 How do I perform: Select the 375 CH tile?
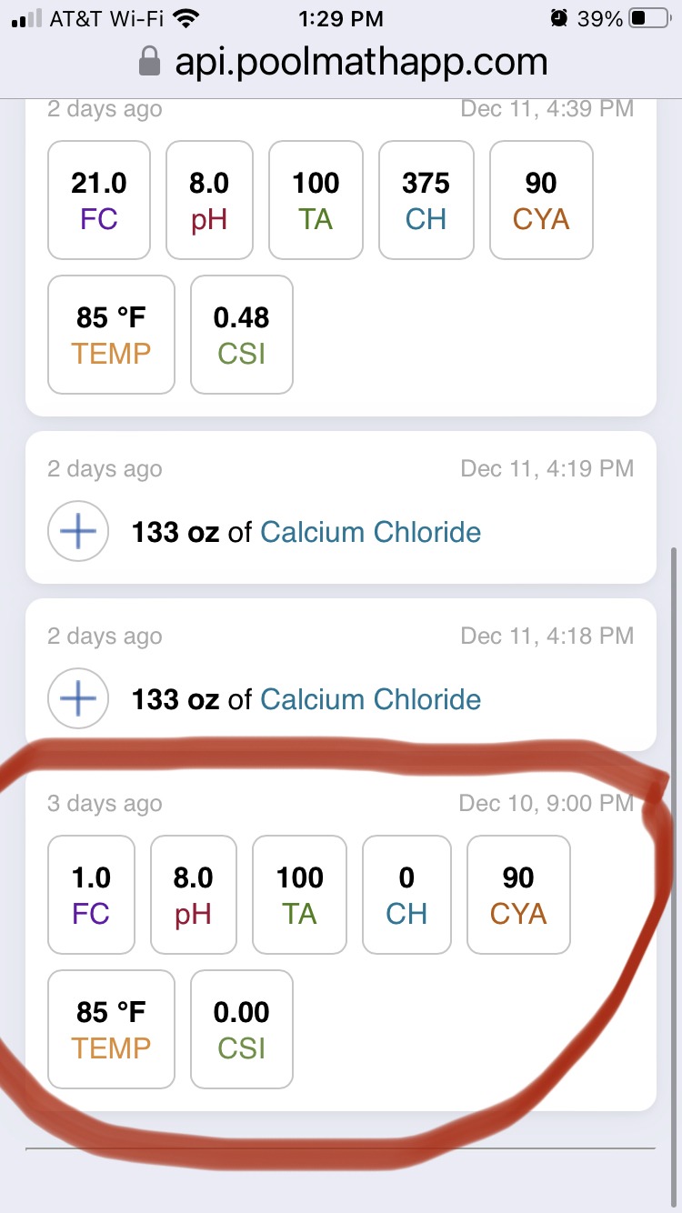(426, 200)
